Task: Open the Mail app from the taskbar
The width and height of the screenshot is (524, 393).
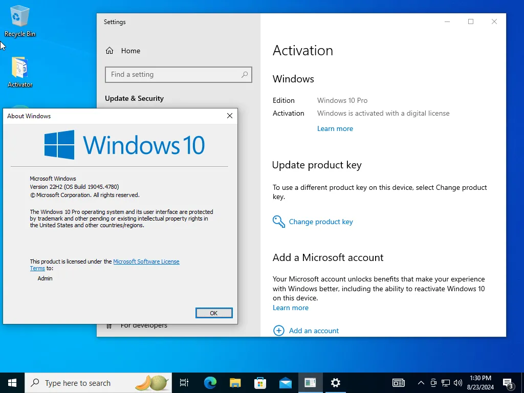Action: coord(286,383)
